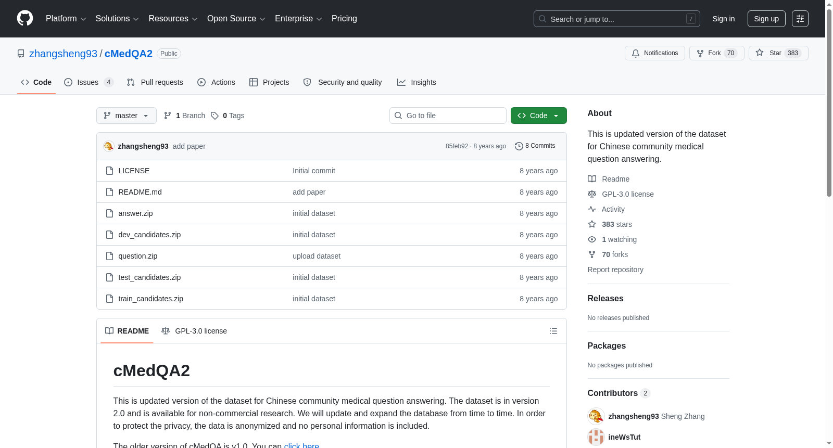Expand the Resources menu

coord(173,19)
